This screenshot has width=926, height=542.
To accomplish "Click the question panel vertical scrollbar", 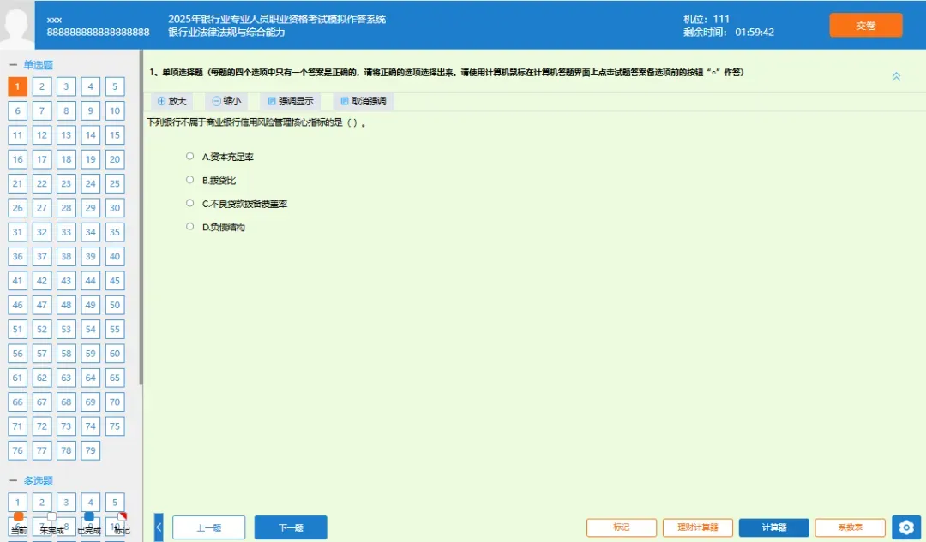I will [x=141, y=218].
